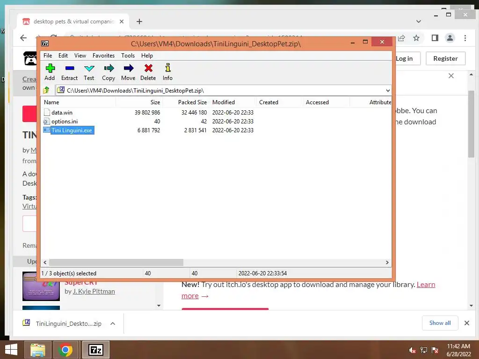The width and height of the screenshot is (479, 359).
Task: Open the Chrome profile avatar
Action: (450, 38)
